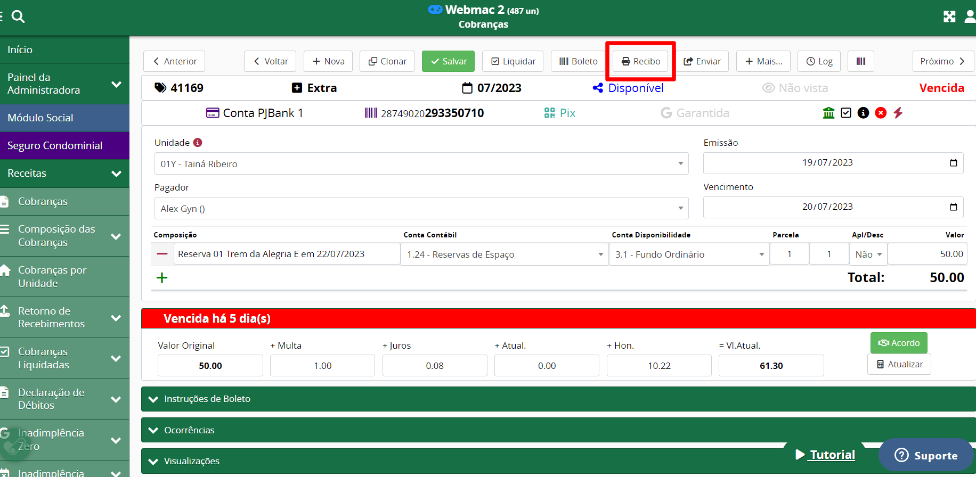Click the search magnifier icon
Viewport: 976px width, 477px height.
pyautogui.click(x=18, y=17)
